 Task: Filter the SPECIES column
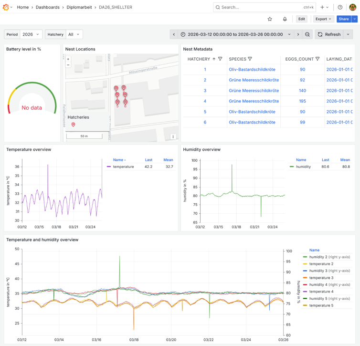(250, 59)
